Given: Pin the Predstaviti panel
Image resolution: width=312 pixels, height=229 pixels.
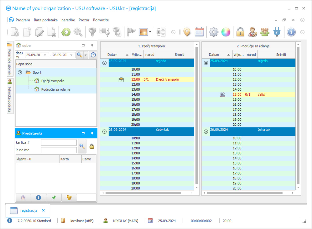Looking at the screenshot, I should 92,133.
